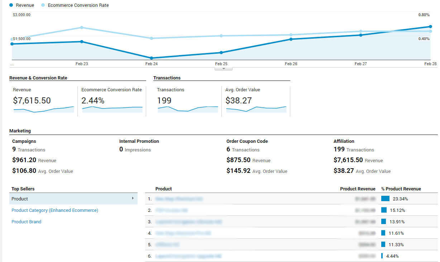This screenshot has width=440, height=262.
Task: Open Product Brand top sellers
Action: tap(26, 222)
